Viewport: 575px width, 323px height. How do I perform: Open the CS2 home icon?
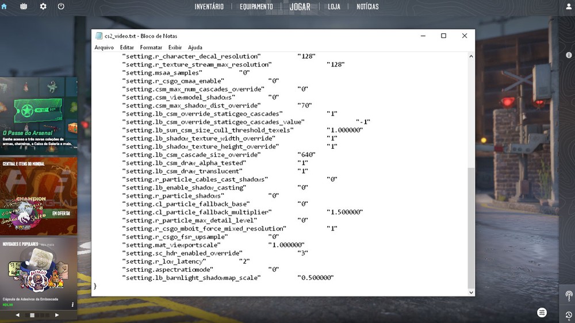pos(4,6)
